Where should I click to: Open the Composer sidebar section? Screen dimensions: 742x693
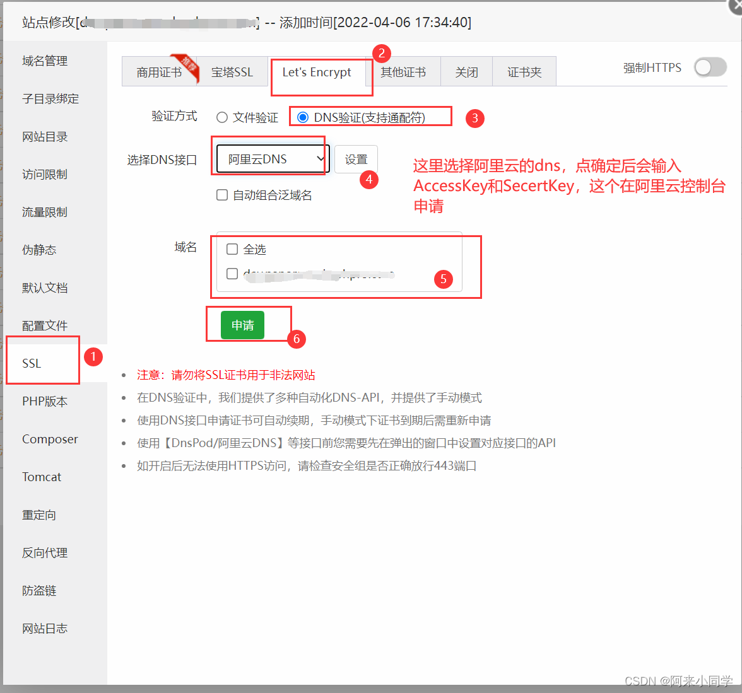(x=50, y=439)
